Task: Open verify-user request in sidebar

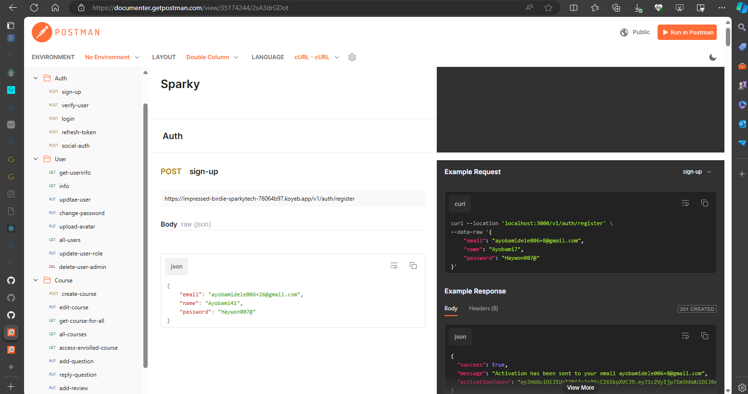Action: [75, 105]
